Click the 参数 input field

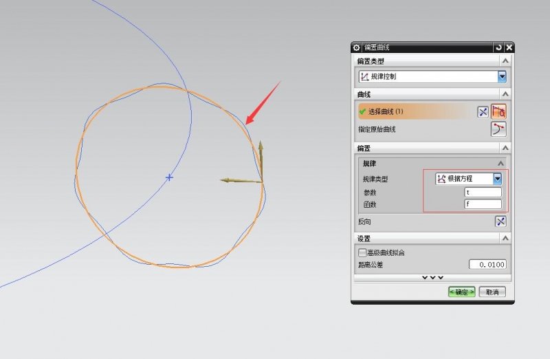[483, 193]
